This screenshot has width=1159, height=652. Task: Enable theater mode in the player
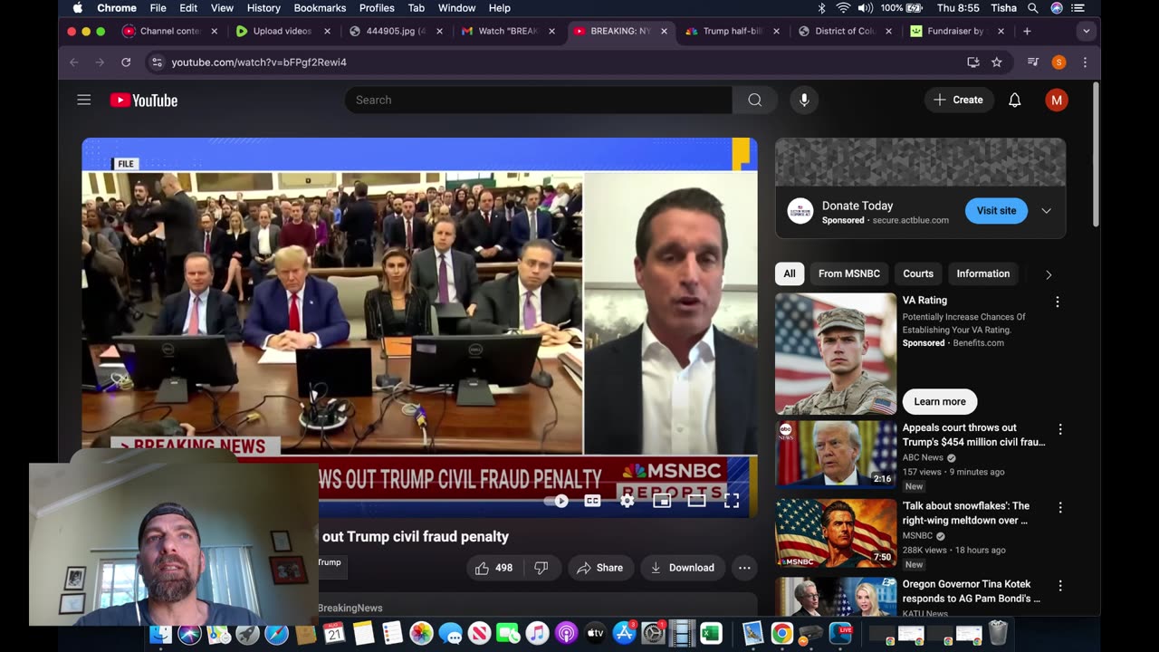(696, 501)
